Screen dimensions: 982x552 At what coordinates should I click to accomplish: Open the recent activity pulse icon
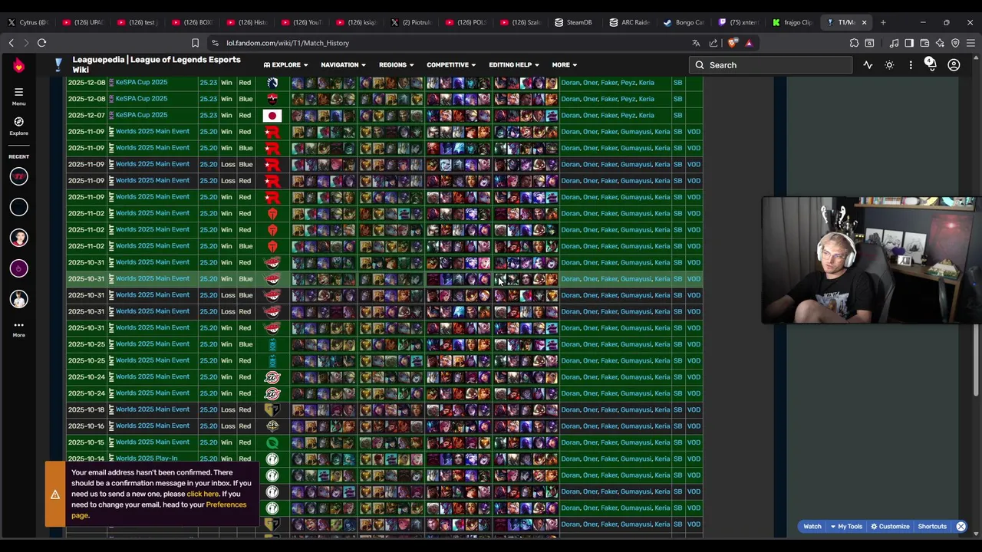tap(868, 65)
